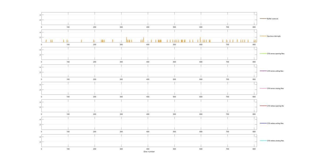
Task: Click the red CF8 retries opening legend line
Action: tap(263, 106)
